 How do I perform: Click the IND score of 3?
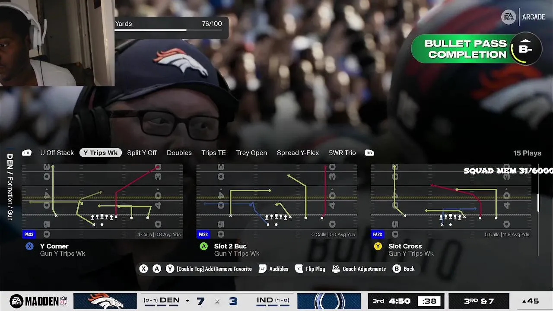(234, 301)
